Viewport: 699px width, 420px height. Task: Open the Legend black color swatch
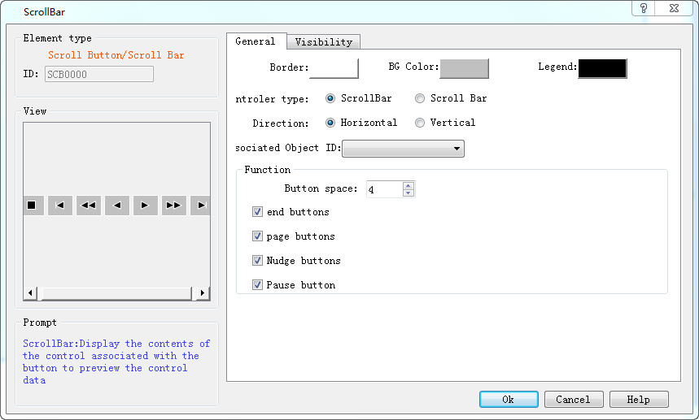(602, 68)
